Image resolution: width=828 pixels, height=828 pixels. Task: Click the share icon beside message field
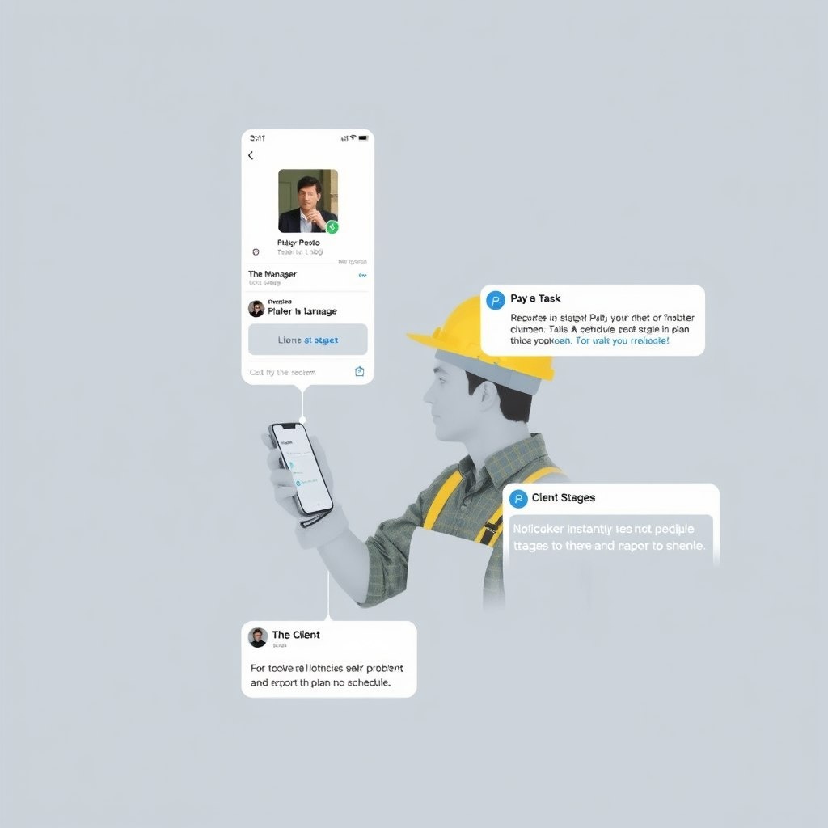(x=360, y=371)
